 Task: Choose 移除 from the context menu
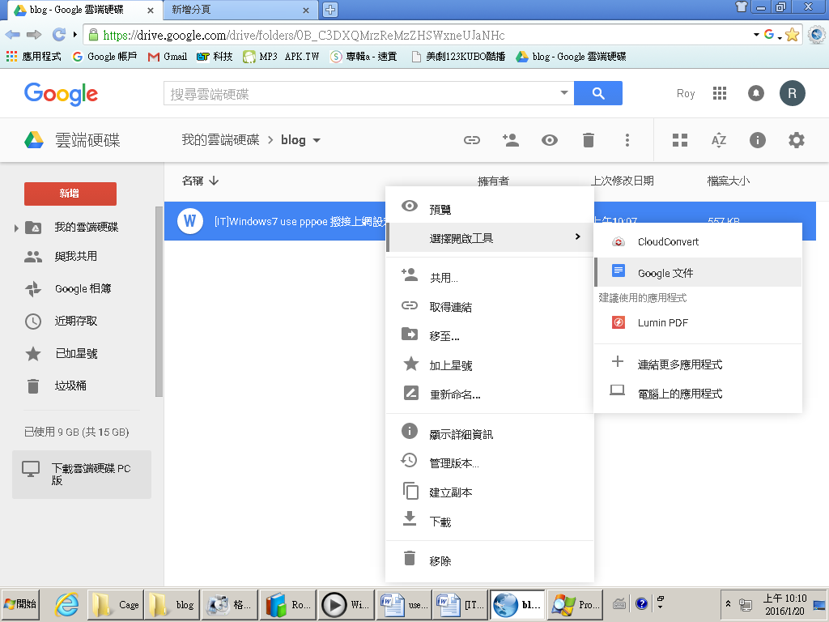click(490, 560)
